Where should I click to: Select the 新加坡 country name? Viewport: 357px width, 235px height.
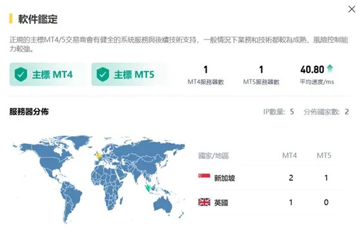coord(225,178)
